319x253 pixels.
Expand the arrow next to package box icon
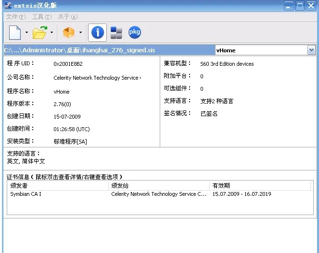click(80, 33)
